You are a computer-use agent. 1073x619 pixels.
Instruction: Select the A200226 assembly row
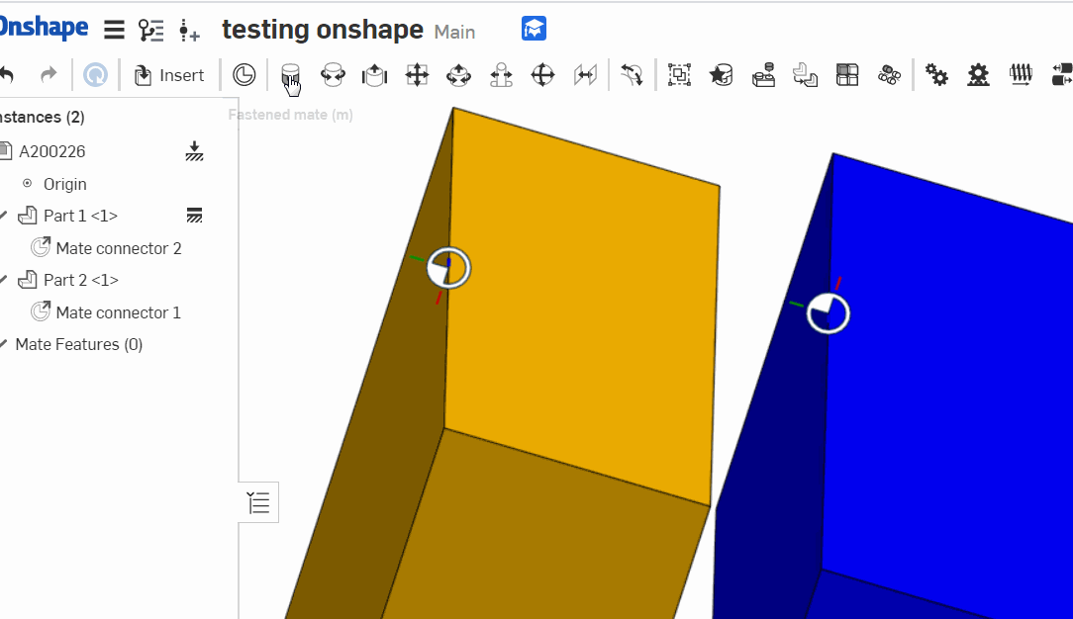(52, 151)
